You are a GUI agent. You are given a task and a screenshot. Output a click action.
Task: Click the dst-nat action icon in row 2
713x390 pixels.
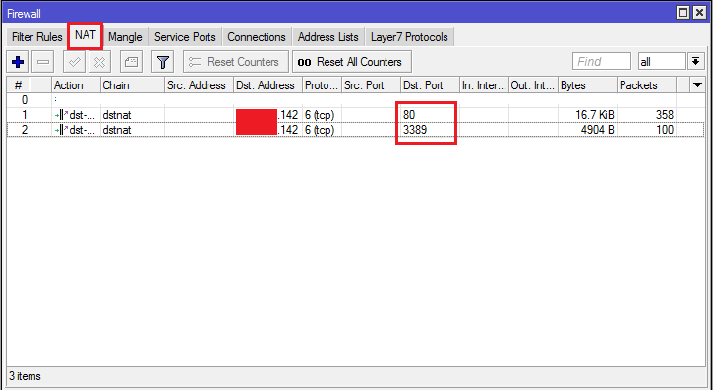point(61,130)
